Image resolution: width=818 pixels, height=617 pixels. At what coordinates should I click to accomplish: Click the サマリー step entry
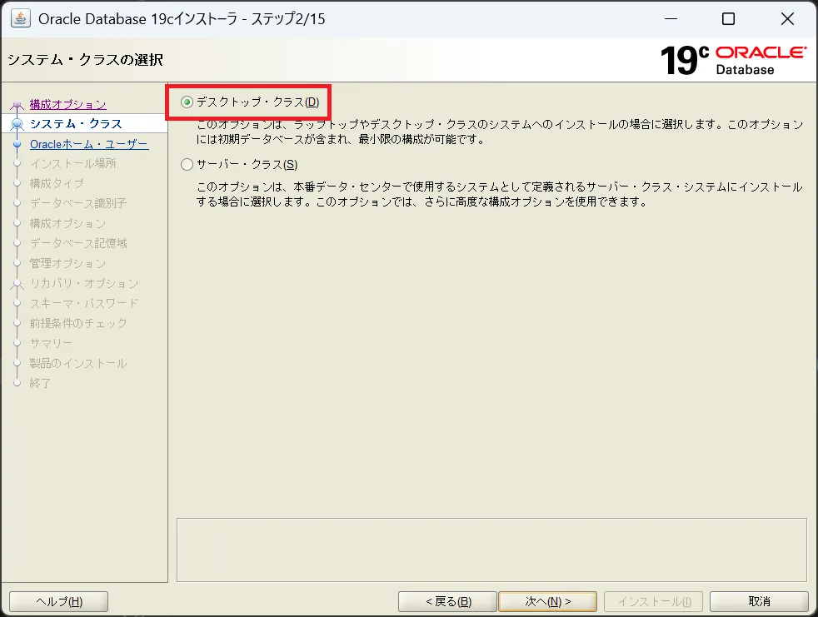point(51,343)
